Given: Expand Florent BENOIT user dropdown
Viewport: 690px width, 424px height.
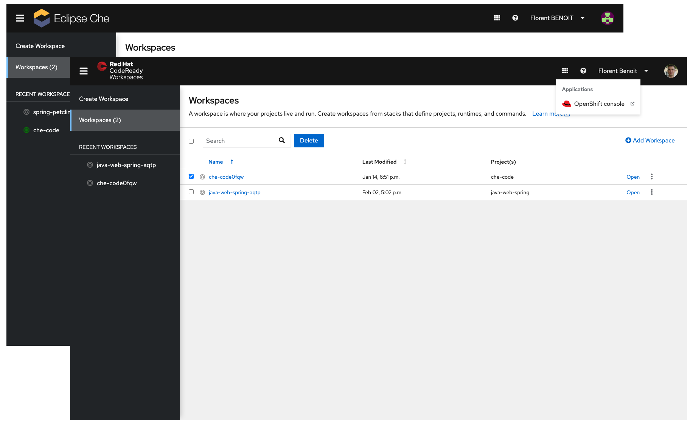Looking at the screenshot, I should 558,18.
